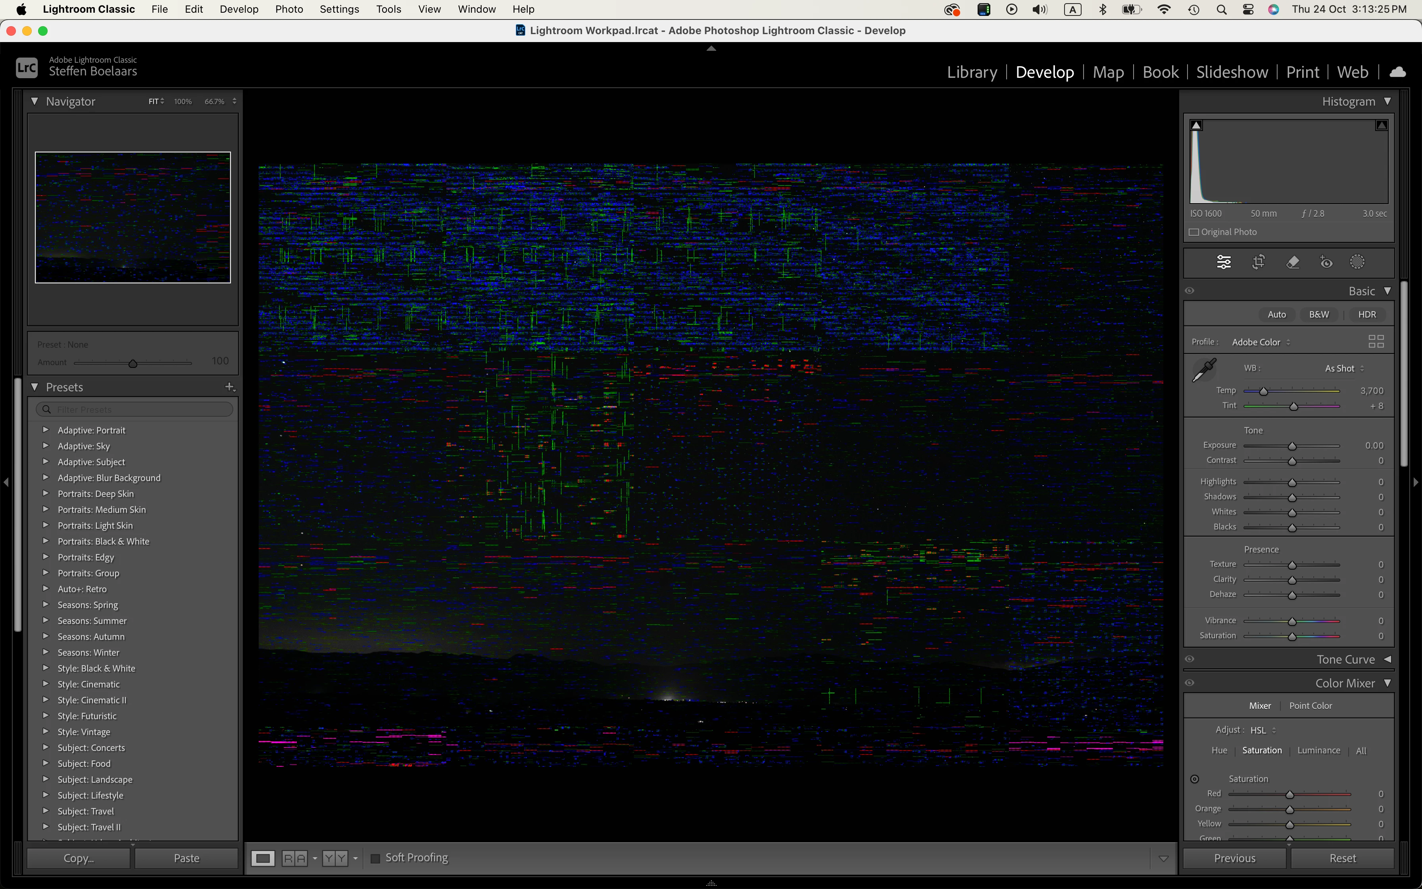Screen dimensions: 1422x889
Task: Click the Auto tone button
Action: pos(1276,315)
